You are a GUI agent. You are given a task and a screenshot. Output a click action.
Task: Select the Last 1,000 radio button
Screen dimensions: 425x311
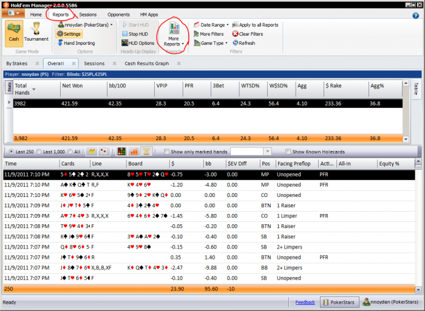tap(39, 152)
